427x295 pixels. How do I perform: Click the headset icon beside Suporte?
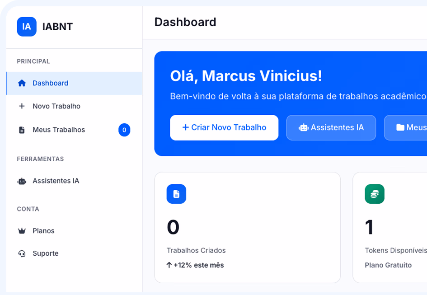point(22,253)
